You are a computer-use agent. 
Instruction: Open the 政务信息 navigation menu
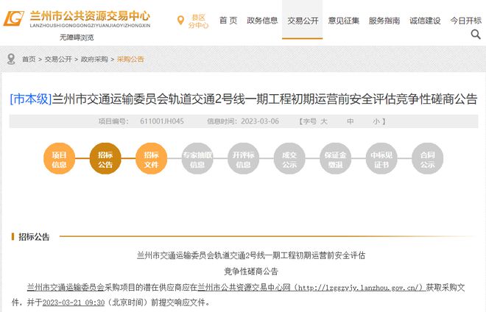tap(262, 21)
